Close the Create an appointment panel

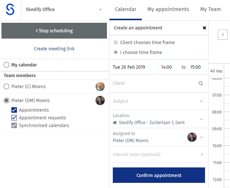pyautogui.click(x=204, y=28)
